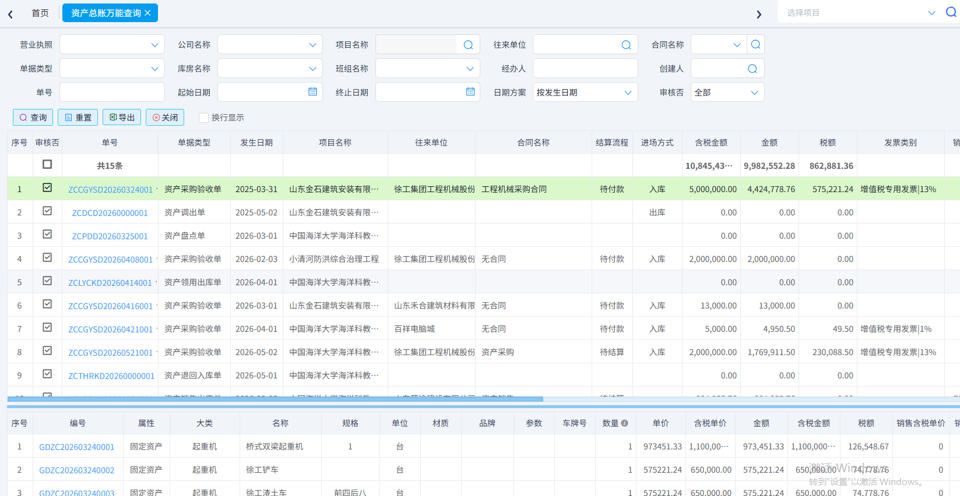Toggle the checkbox for row ZCDCD20260000001

pyautogui.click(x=47, y=211)
